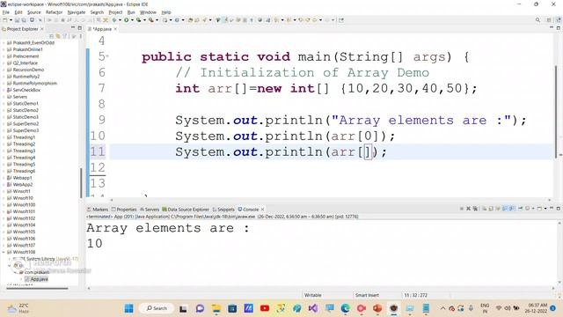
Task: Maximize the Console panel
Action: point(559,208)
